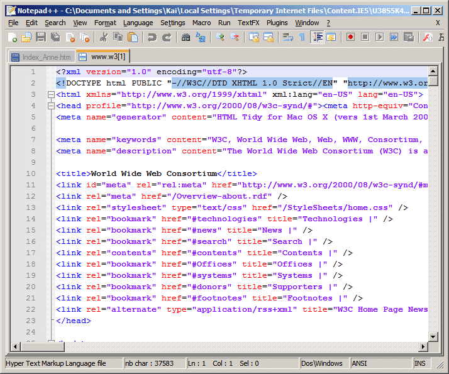
Task: Click the vertical scrollbar up arrow
Action: pyautogui.click(x=433, y=71)
